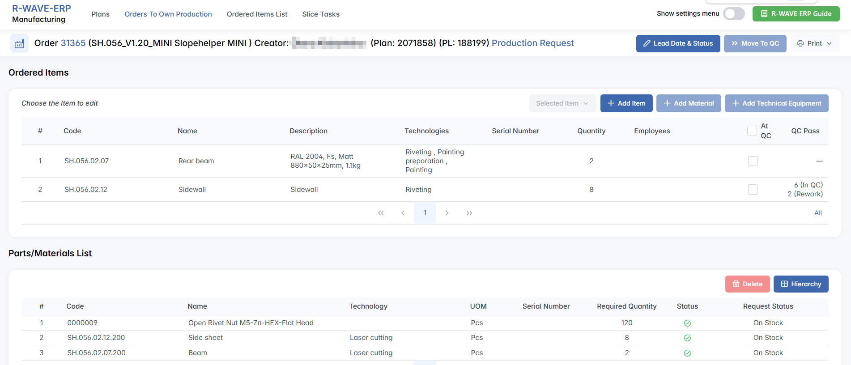
Task: Go to the first page of ordered items
Action: pyautogui.click(x=381, y=213)
